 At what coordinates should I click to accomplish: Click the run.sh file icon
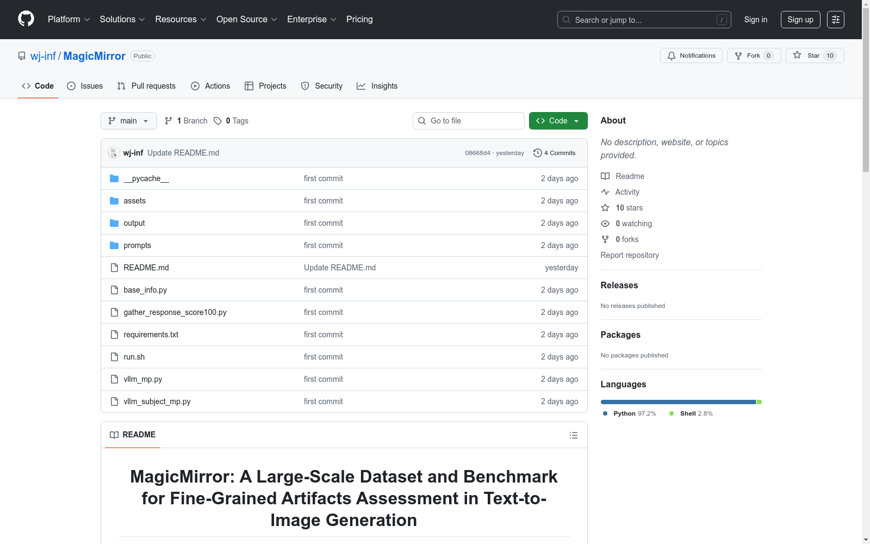coord(114,357)
